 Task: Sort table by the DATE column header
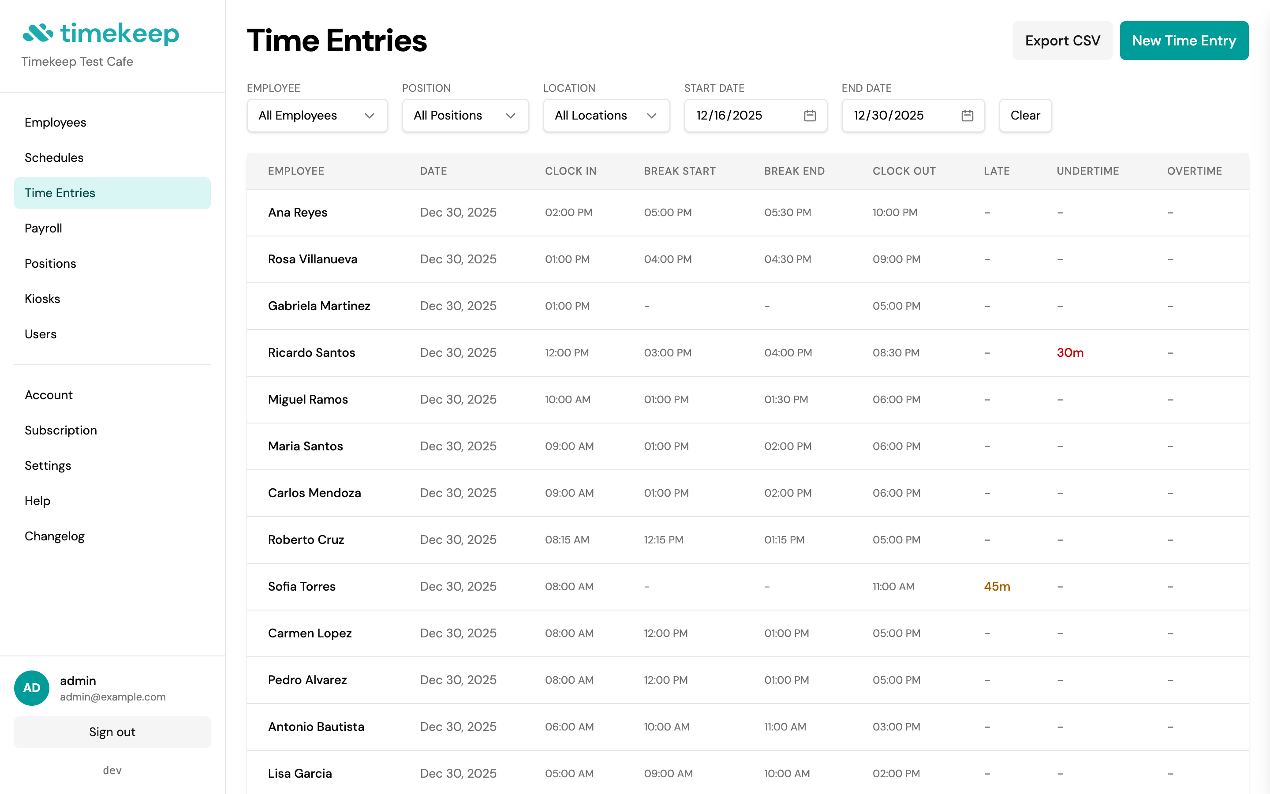click(x=433, y=171)
